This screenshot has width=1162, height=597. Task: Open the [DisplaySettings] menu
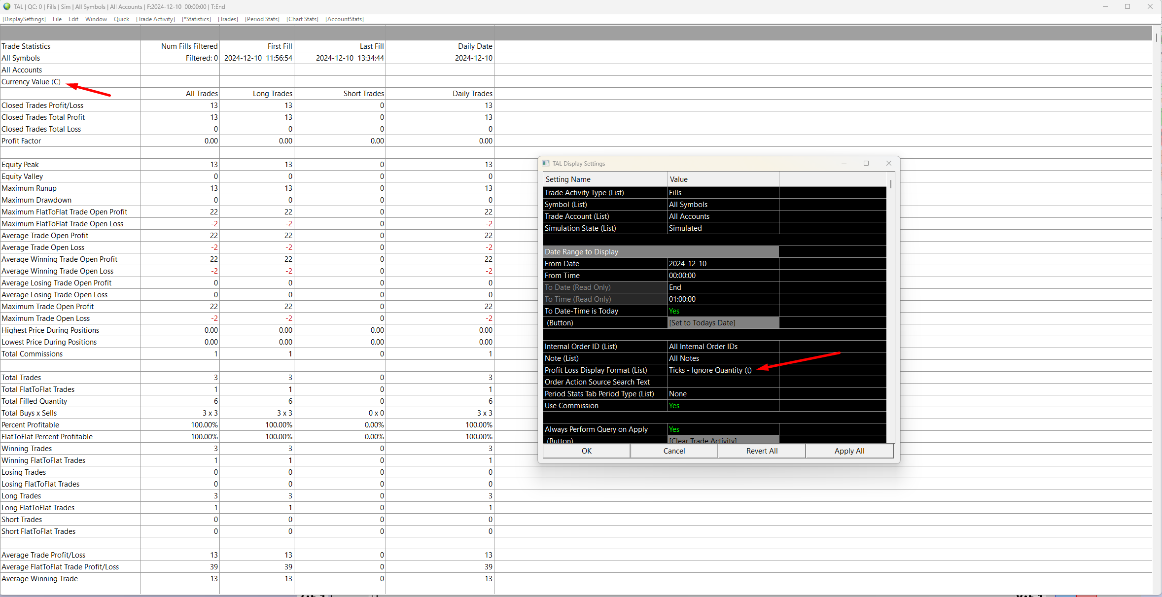(x=24, y=19)
